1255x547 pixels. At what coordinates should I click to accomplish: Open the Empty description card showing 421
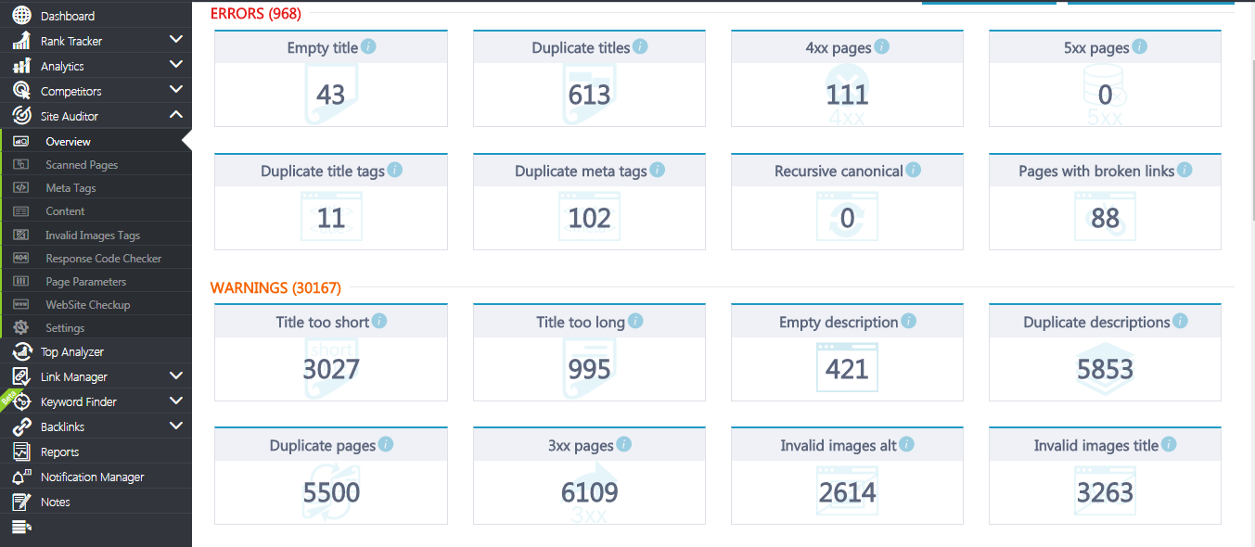pyautogui.click(x=847, y=352)
